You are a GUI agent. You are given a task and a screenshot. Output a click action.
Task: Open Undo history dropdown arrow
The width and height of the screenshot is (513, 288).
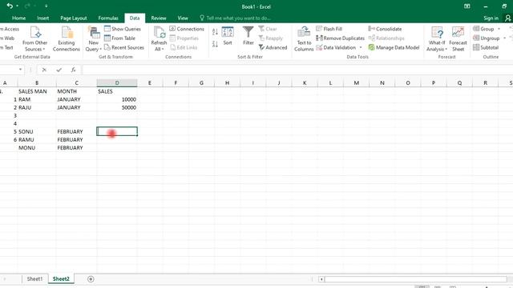point(17,6)
